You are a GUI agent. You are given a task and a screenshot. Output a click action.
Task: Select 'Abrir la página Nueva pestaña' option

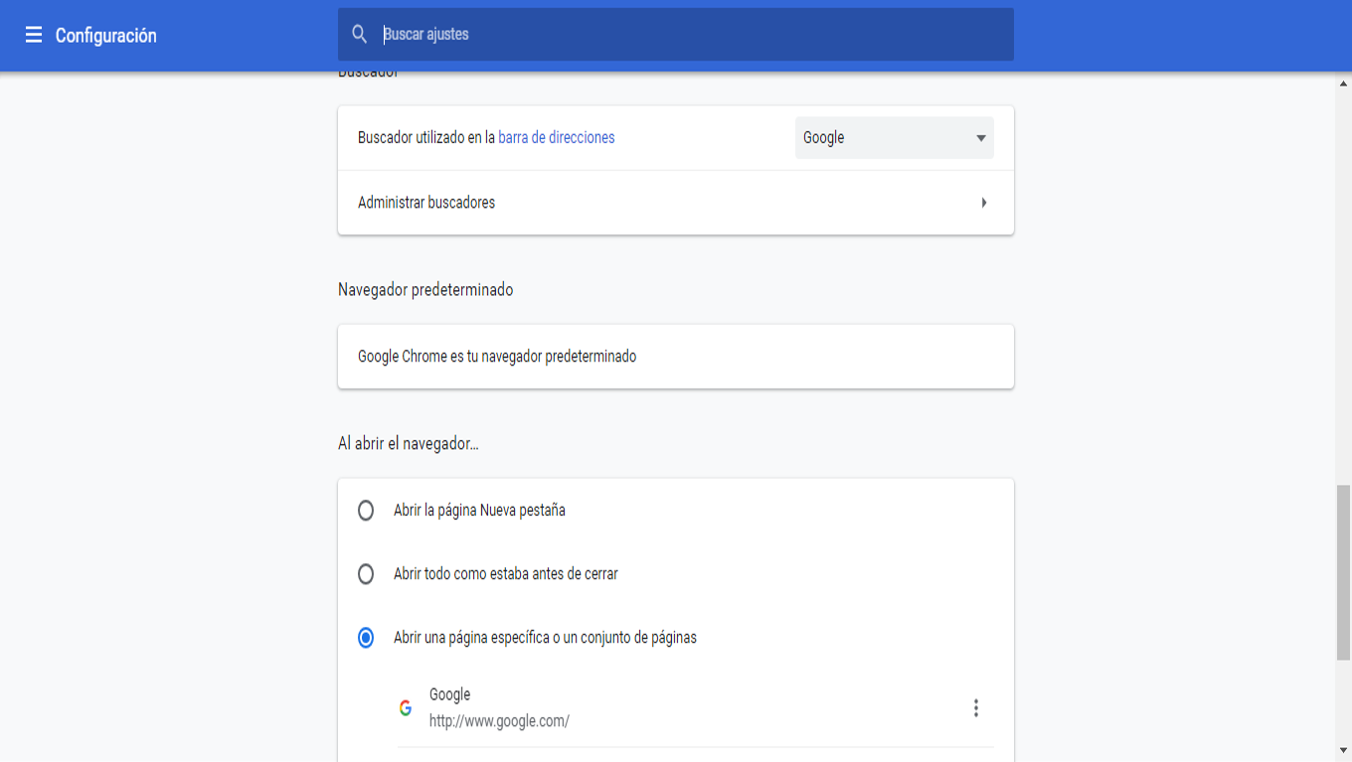[366, 511]
